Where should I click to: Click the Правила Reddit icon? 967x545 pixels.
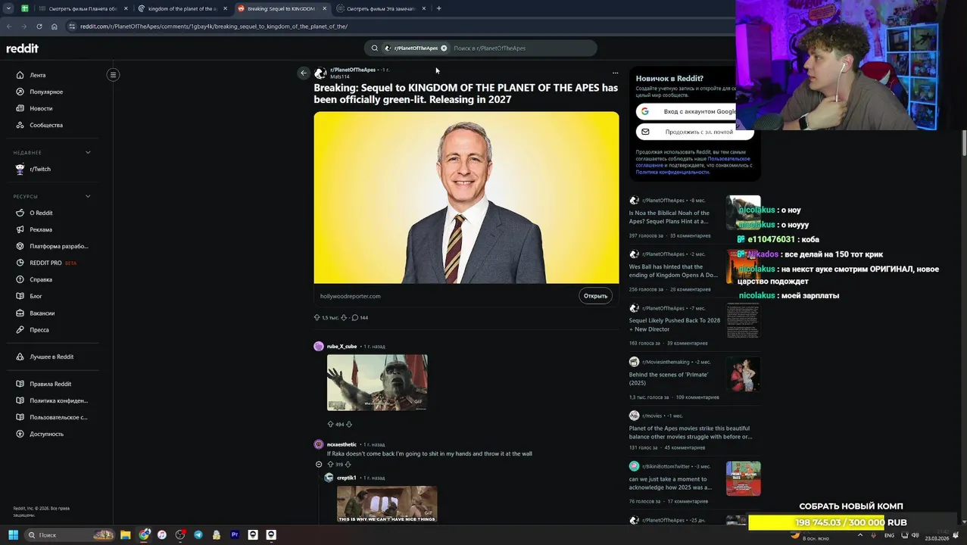point(20,384)
